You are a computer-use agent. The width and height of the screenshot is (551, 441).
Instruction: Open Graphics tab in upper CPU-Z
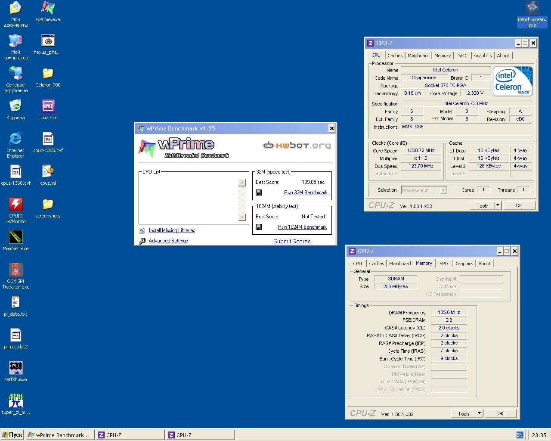(483, 56)
